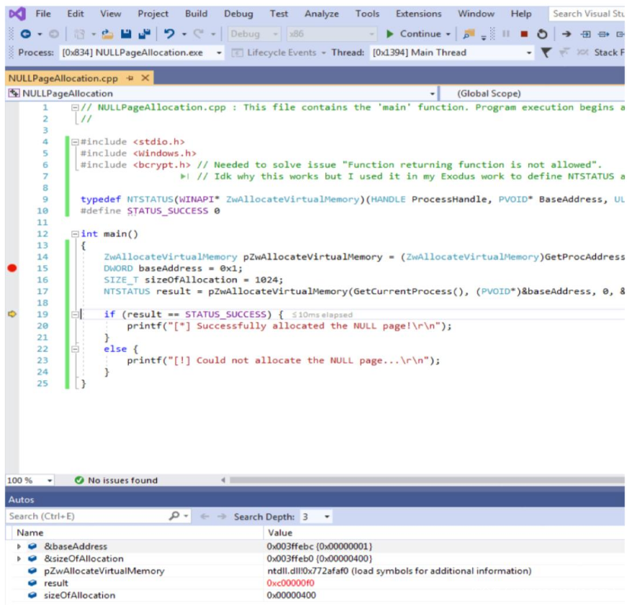This screenshot has height=605, width=627.
Task: Click the Save All icon
Action: pos(144,34)
